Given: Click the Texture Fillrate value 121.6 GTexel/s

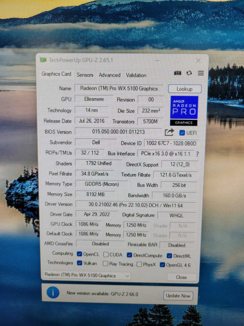Looking at the screenshot, I should [176, 175].
